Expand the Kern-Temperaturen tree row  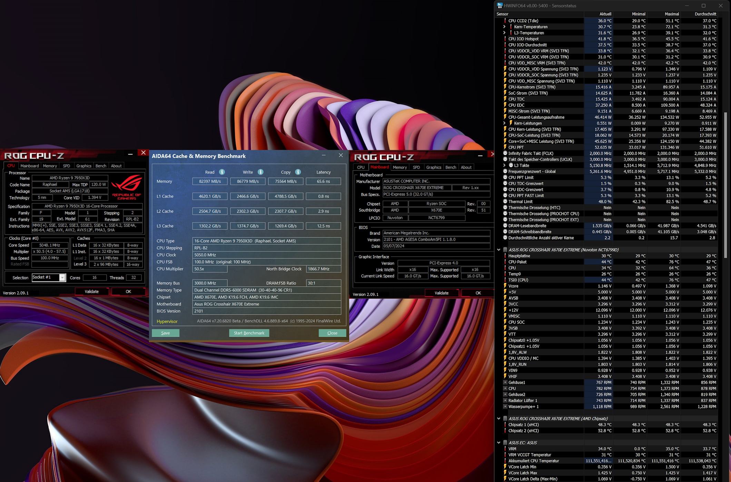[x=504, y=27]
